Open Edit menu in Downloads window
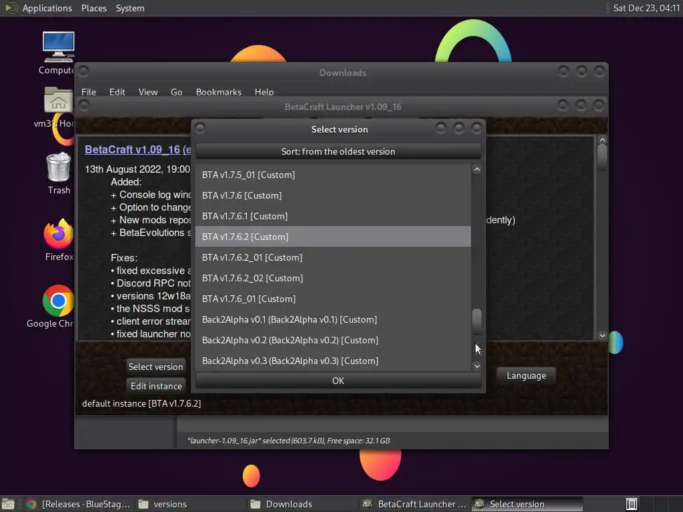Viewport: 683px width, 512px height. pos(117,92)
